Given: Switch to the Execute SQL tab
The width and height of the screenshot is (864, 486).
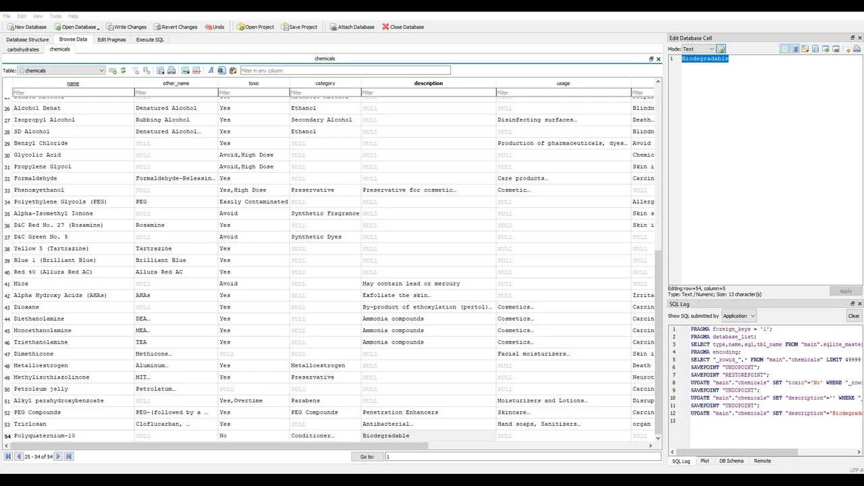Looking at the screenshot, I should click(150, 39).
